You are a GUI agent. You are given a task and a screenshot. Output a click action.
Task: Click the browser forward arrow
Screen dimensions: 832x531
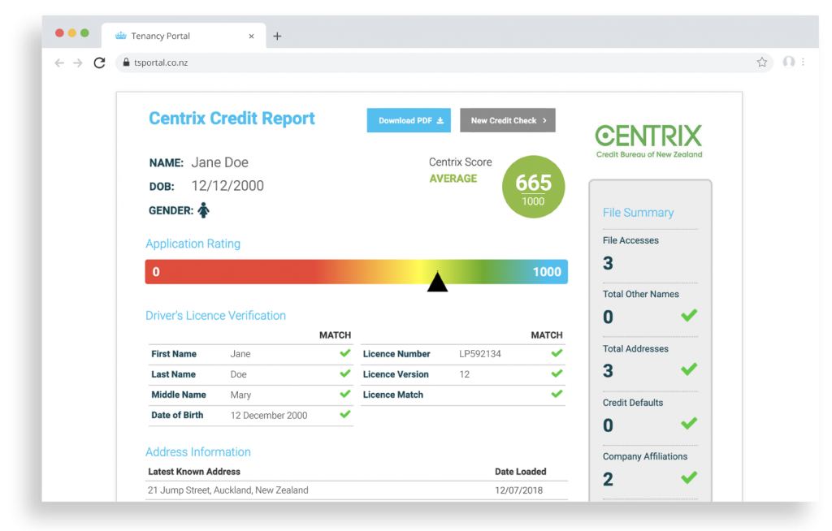(78, 63)
